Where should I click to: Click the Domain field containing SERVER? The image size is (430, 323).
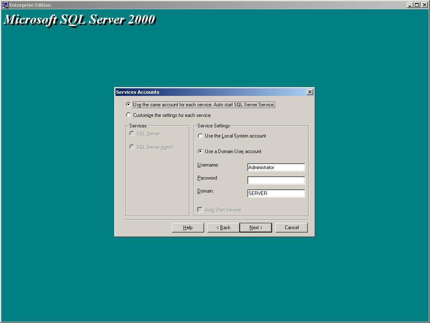coord(276,193)
